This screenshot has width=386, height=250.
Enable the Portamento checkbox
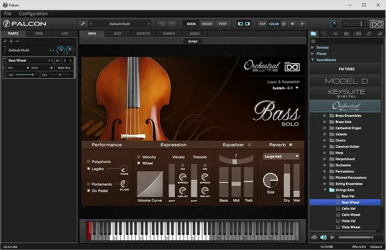coord(89,184)
